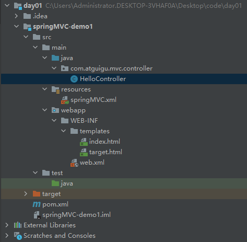
Task: Click the springMVC-demo1.iml file icon
Action: [x=37, y=215]
